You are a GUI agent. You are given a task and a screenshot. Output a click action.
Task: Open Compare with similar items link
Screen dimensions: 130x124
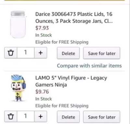pyautogui.click(x=89, y=66)
